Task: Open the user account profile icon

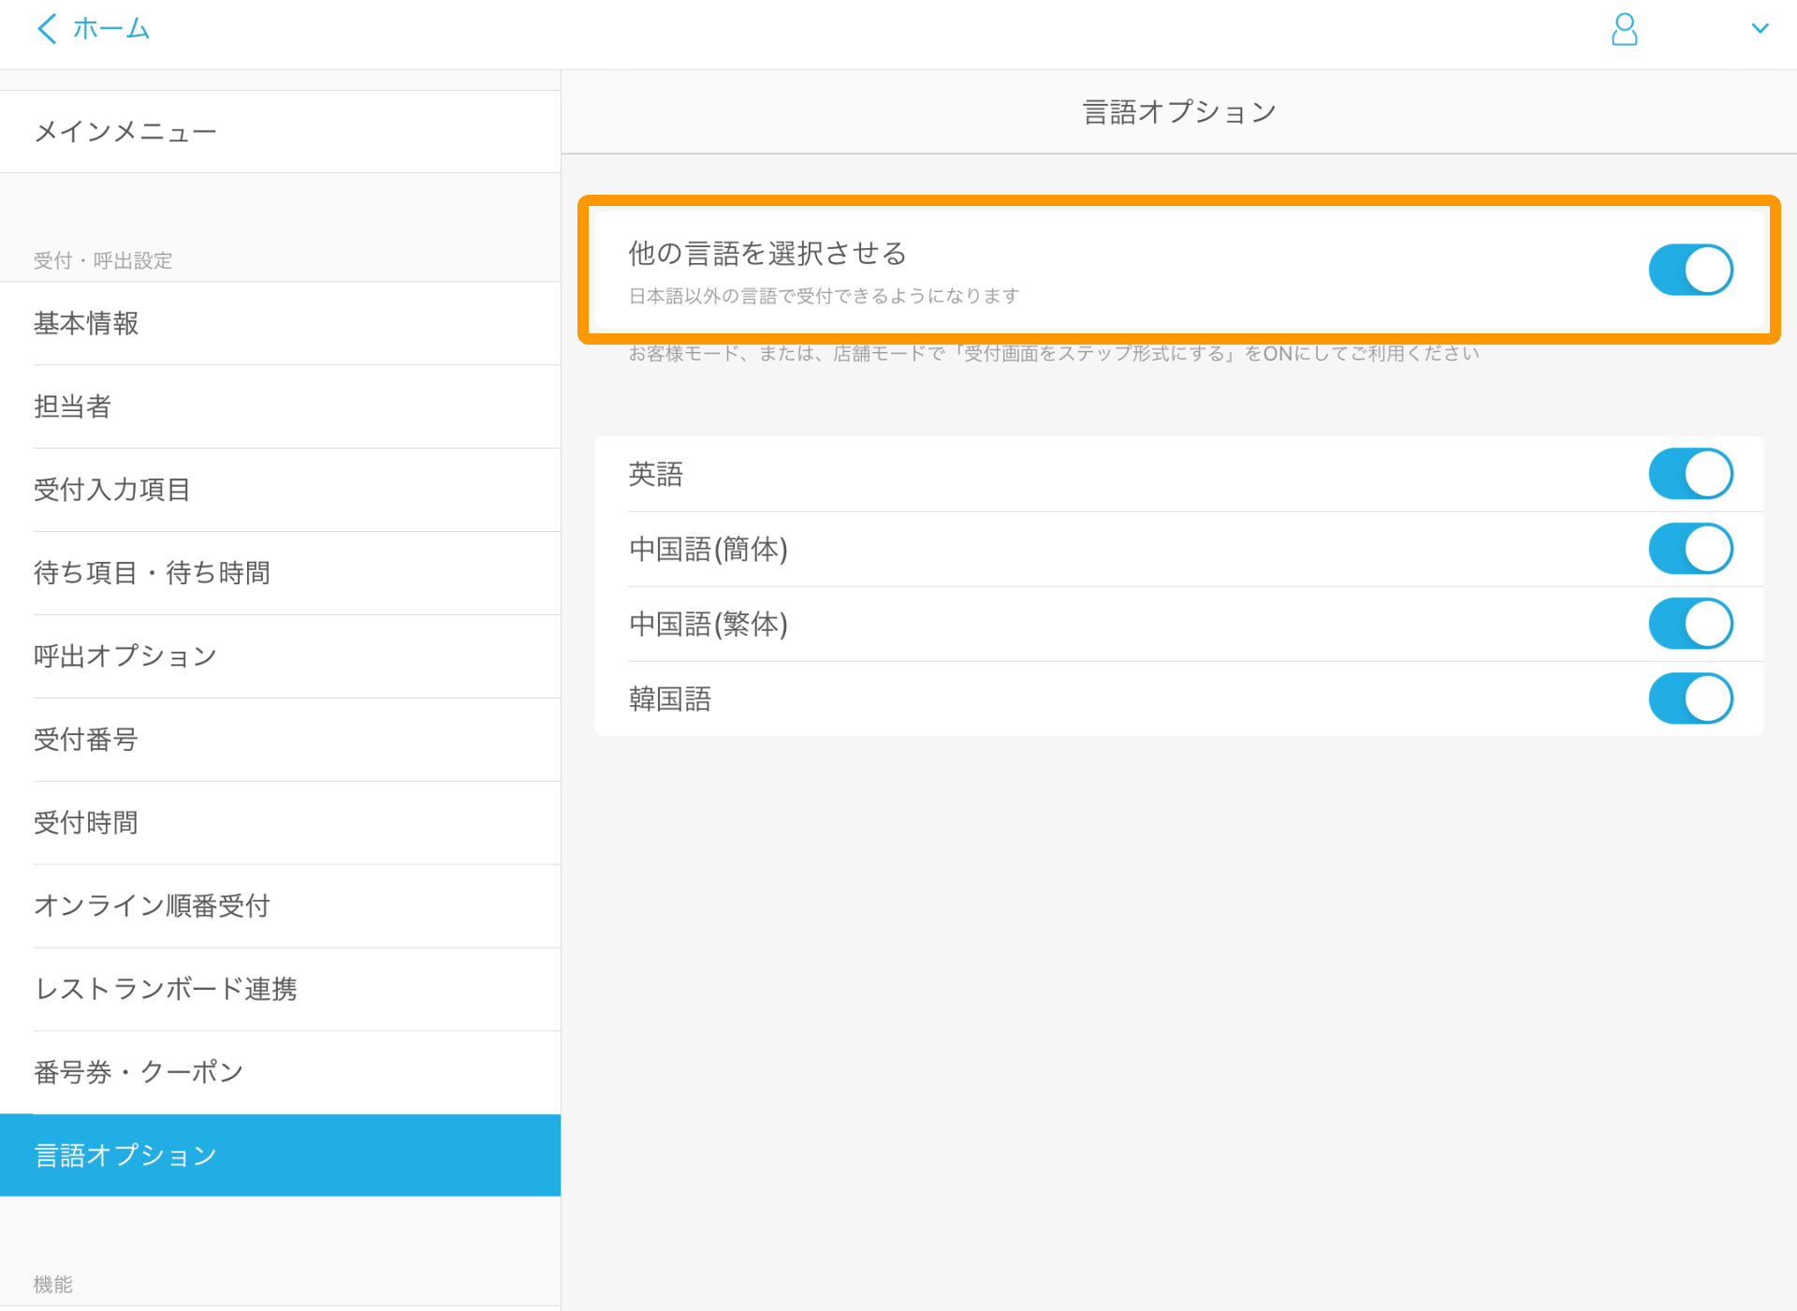Action: coord(1624,29)
